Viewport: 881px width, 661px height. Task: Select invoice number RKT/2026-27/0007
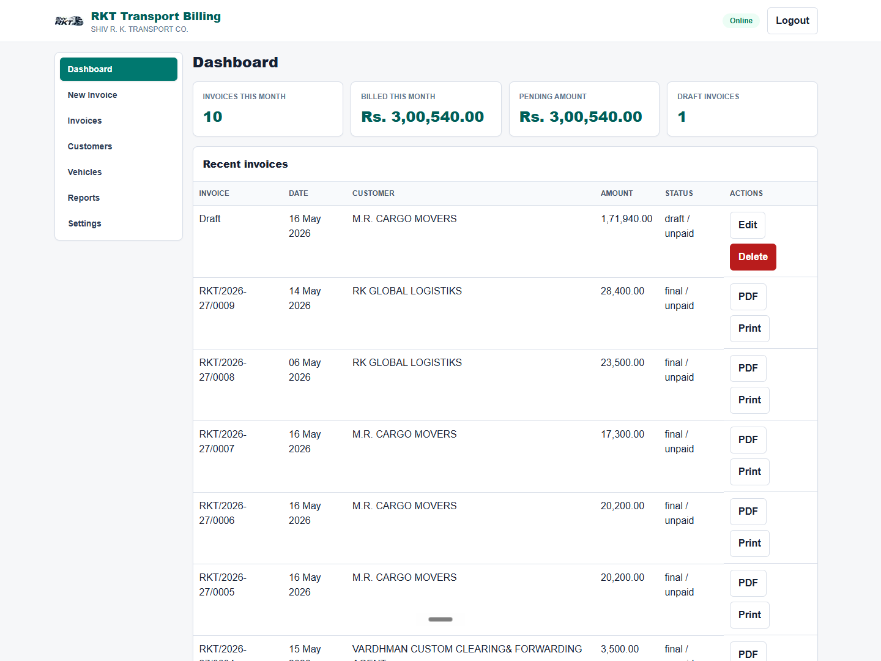(x=223, y=441)
